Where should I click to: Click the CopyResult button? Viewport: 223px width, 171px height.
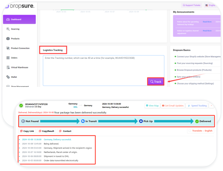[x=46, y=131]
